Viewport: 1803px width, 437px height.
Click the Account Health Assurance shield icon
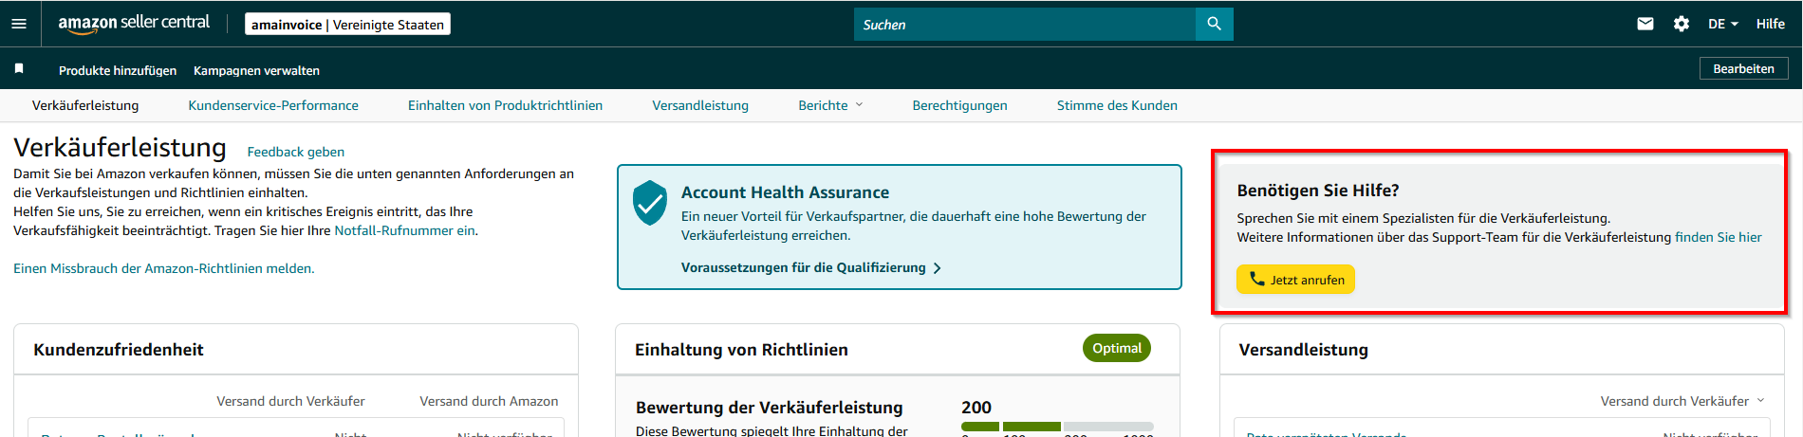point(650,203)
